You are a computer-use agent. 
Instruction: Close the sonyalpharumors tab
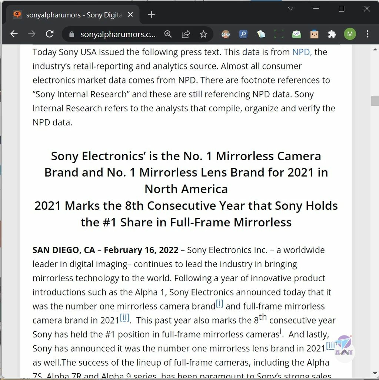click(130, 14)
